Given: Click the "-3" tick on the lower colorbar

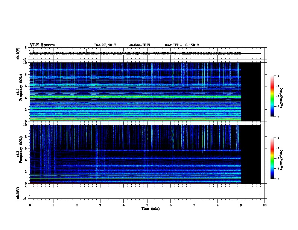Looking at the screenshot, I should tap(277, 138).
